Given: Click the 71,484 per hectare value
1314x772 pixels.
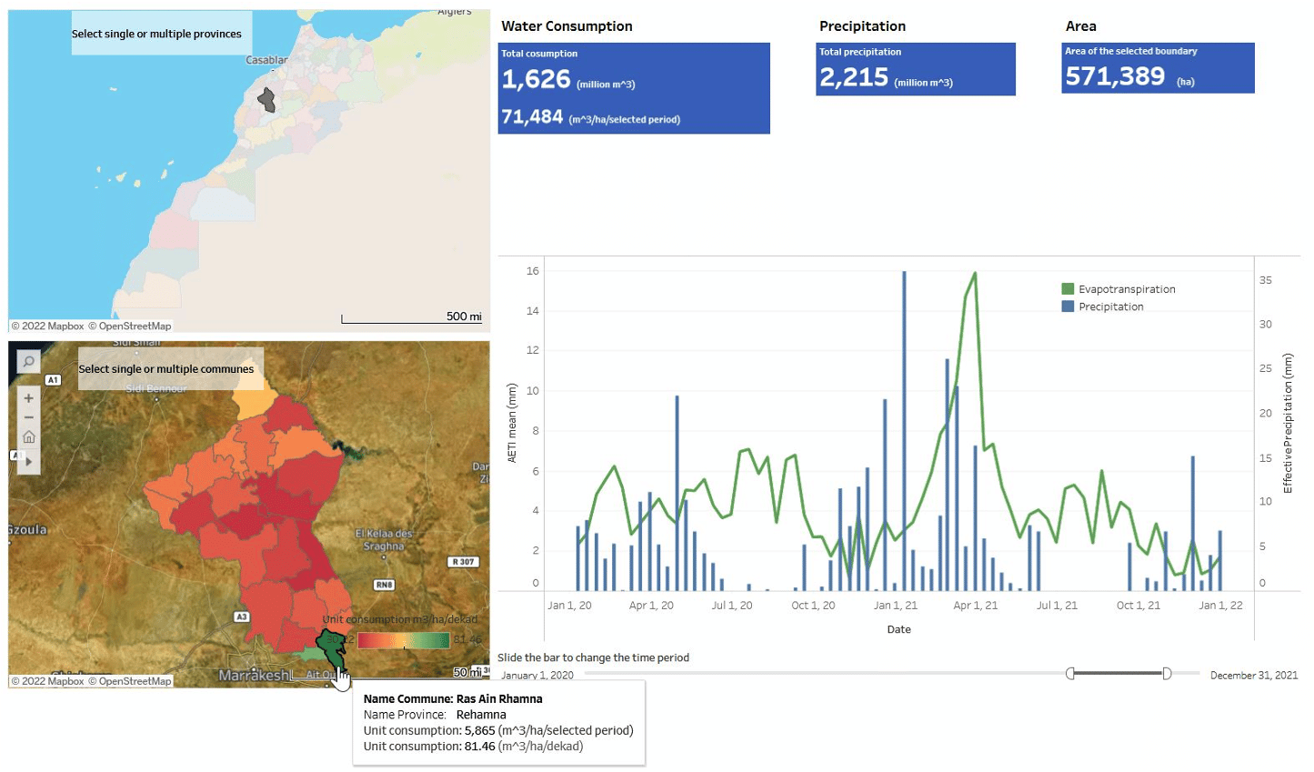Looking at the screenshot, I should [x=532, y=116].
